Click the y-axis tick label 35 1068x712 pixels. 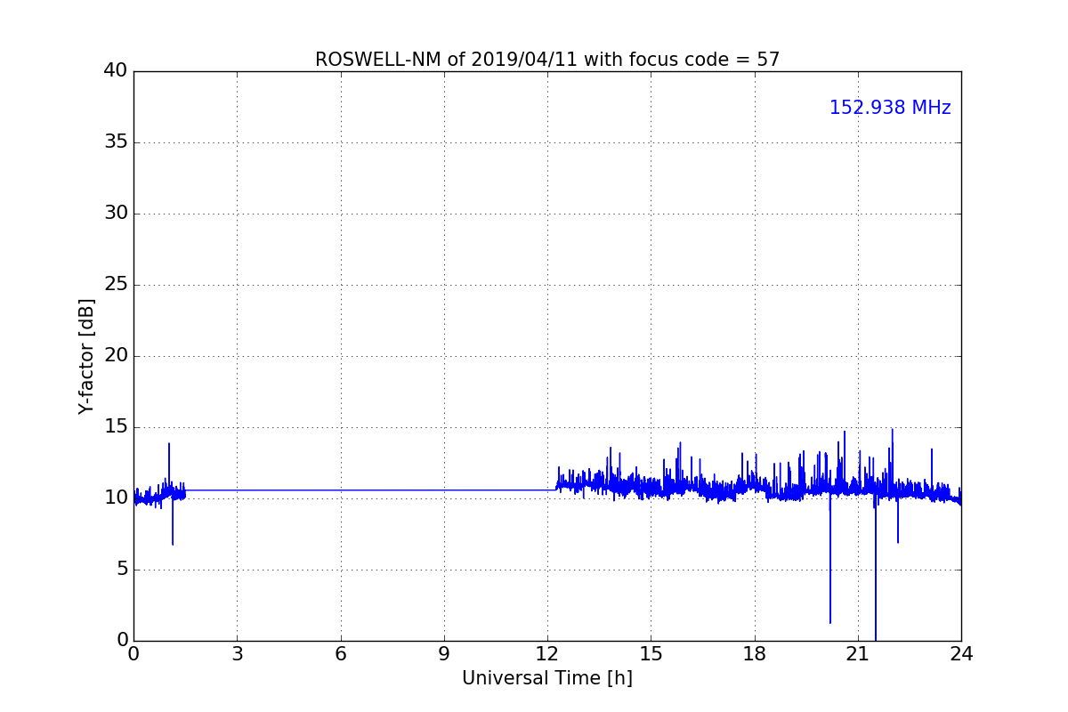click(x=116, y=142)
